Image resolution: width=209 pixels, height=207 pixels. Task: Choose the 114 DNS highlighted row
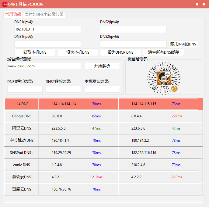pyautogui.click(x=22, y=104)
